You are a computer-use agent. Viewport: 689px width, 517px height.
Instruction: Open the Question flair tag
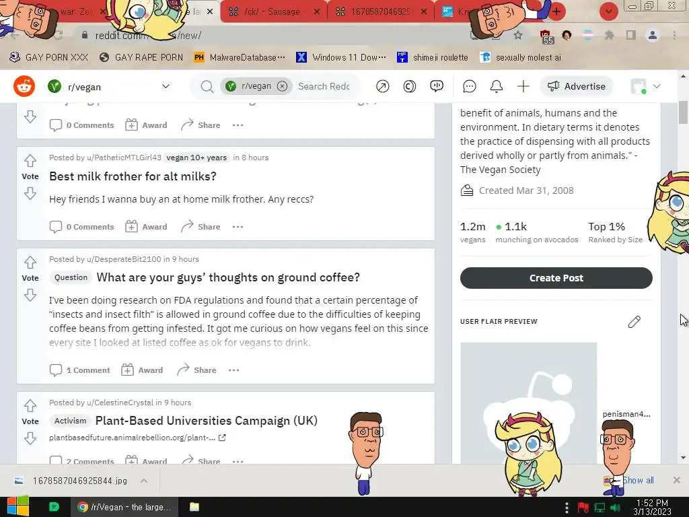[71, 277]
